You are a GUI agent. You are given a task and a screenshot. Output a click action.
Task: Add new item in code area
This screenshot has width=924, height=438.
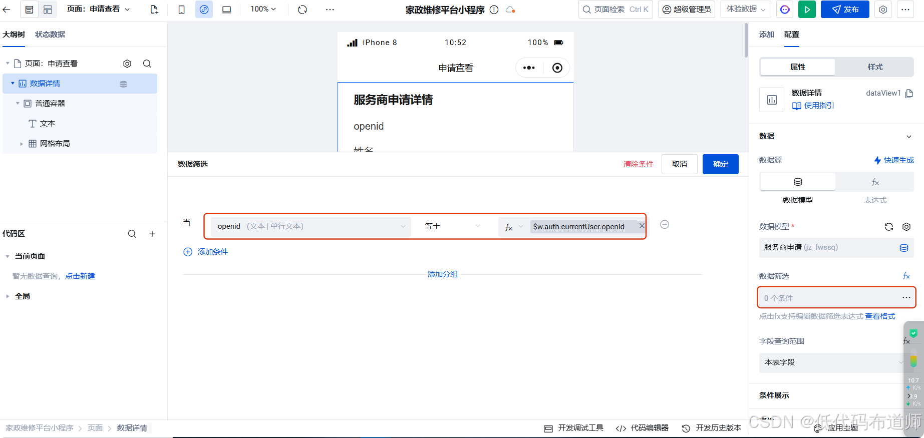pos(152,234)
